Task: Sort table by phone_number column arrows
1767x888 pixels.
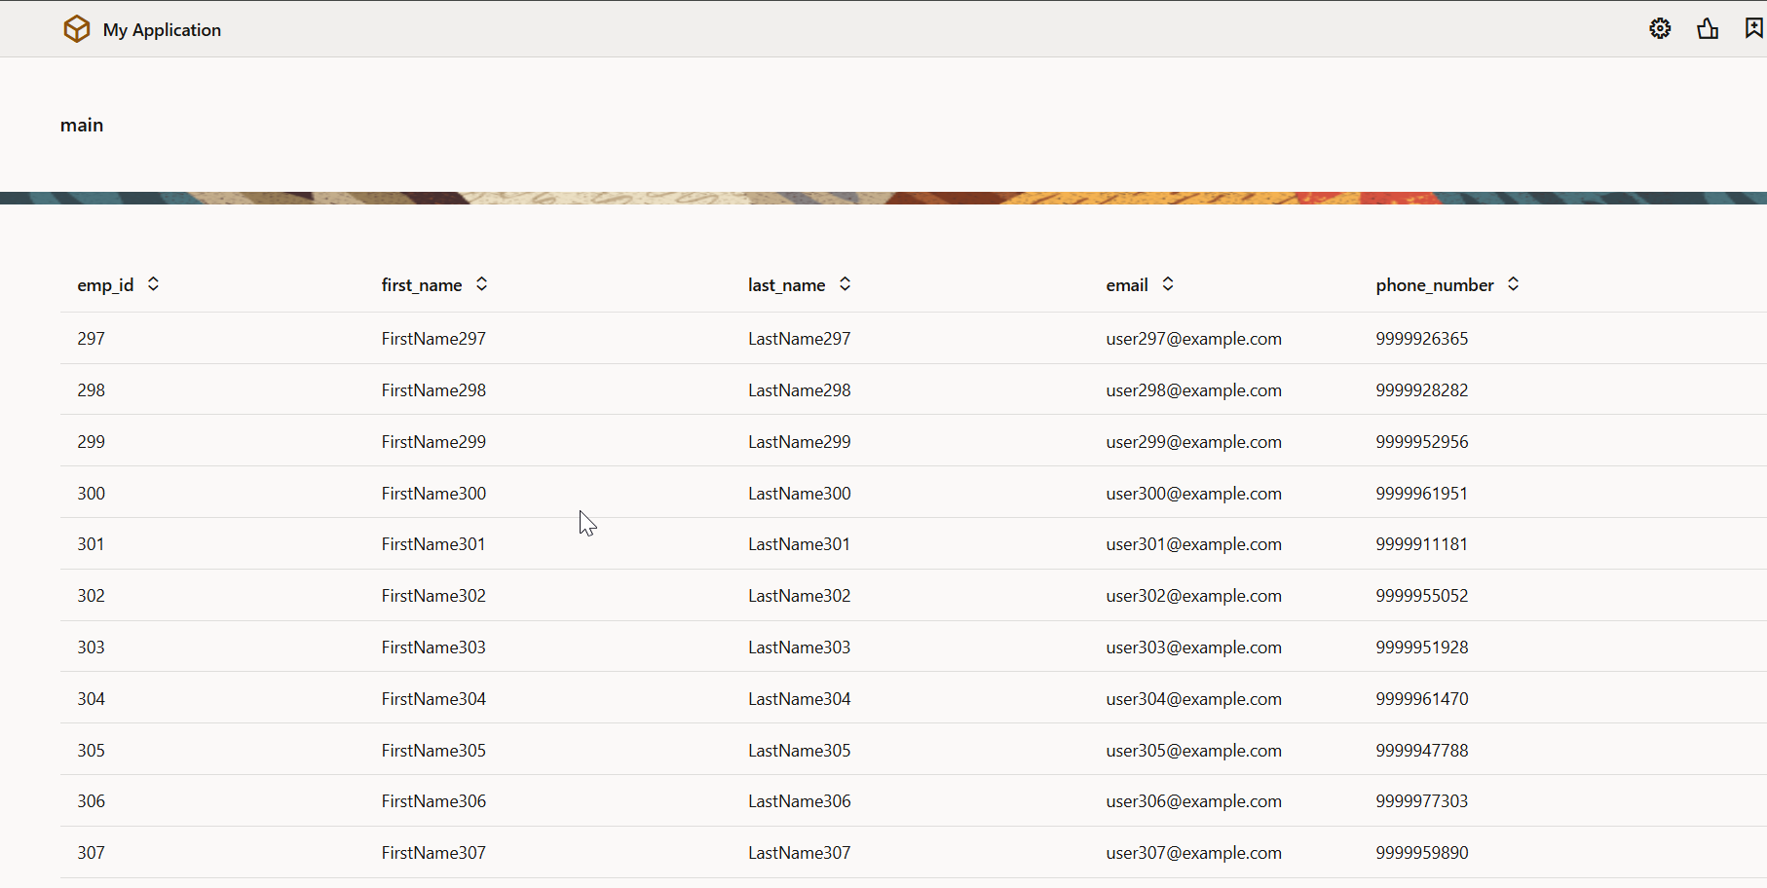Action: pos(1513,284)
